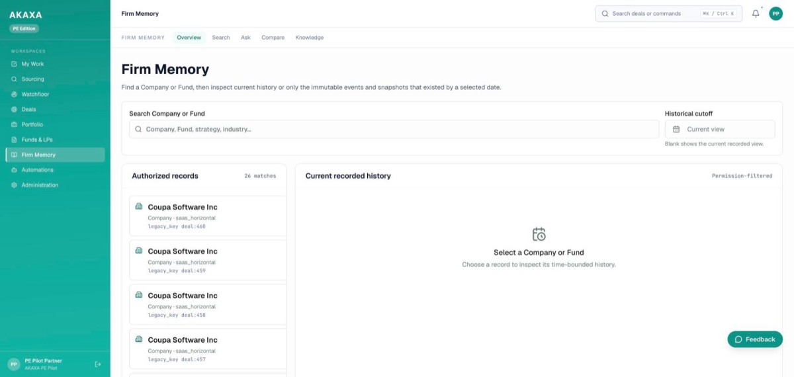The image size is (794, 377).
Task: Navigate to Watchfloor
Action: (x=55, y=95)
